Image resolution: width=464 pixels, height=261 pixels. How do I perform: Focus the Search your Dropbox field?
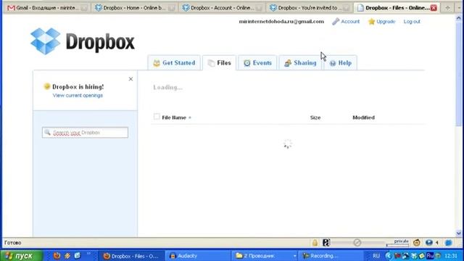point(85,132)
